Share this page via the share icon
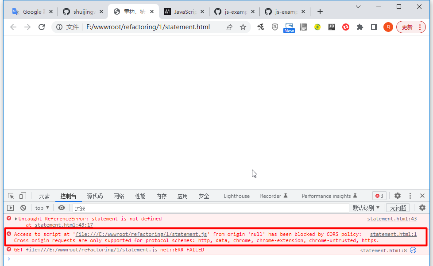The image size is (433, 266). pos(229,27)
